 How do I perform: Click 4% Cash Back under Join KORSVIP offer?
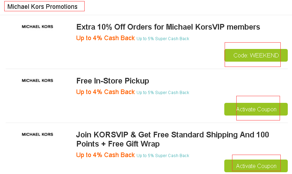pyautogui.click(x=105, y=155)
